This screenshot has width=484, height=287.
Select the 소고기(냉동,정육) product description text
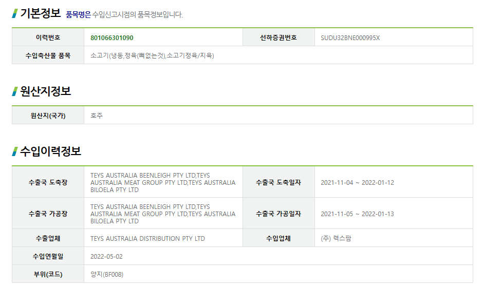pos(152,55)
